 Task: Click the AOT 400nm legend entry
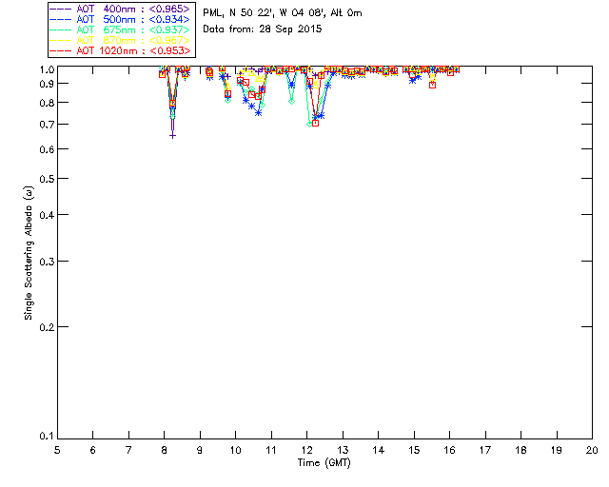tap(120, 9)
